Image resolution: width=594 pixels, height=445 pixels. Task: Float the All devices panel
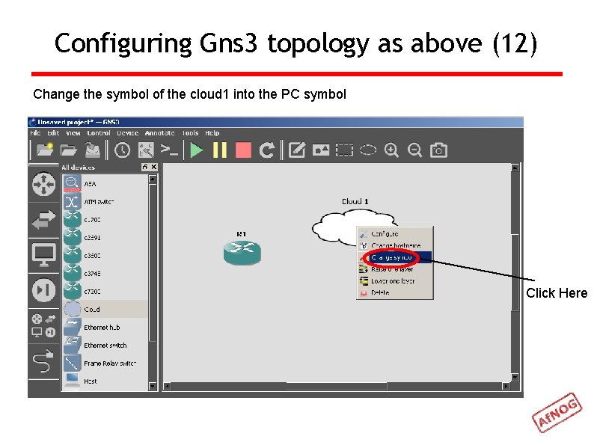pyautogui.click(x=145, y=167)
